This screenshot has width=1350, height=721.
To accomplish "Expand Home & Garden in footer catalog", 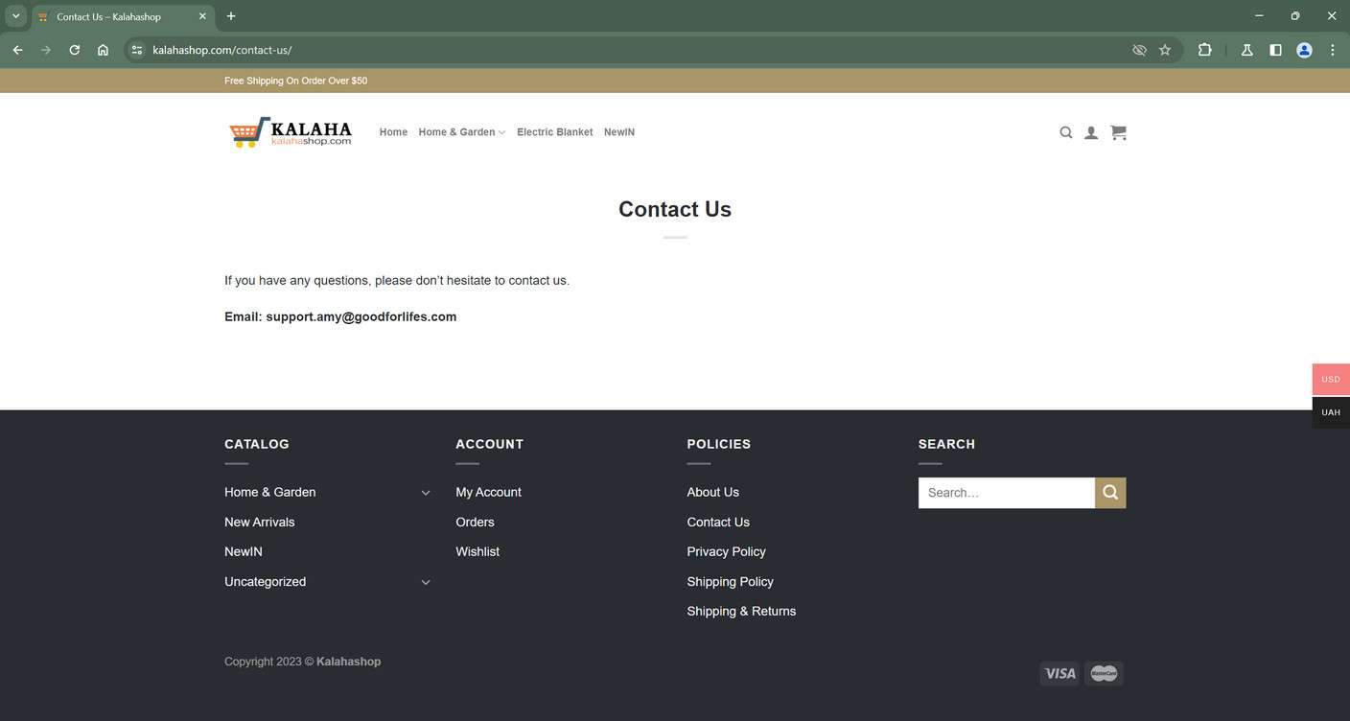I will click(x=426, y=492).
